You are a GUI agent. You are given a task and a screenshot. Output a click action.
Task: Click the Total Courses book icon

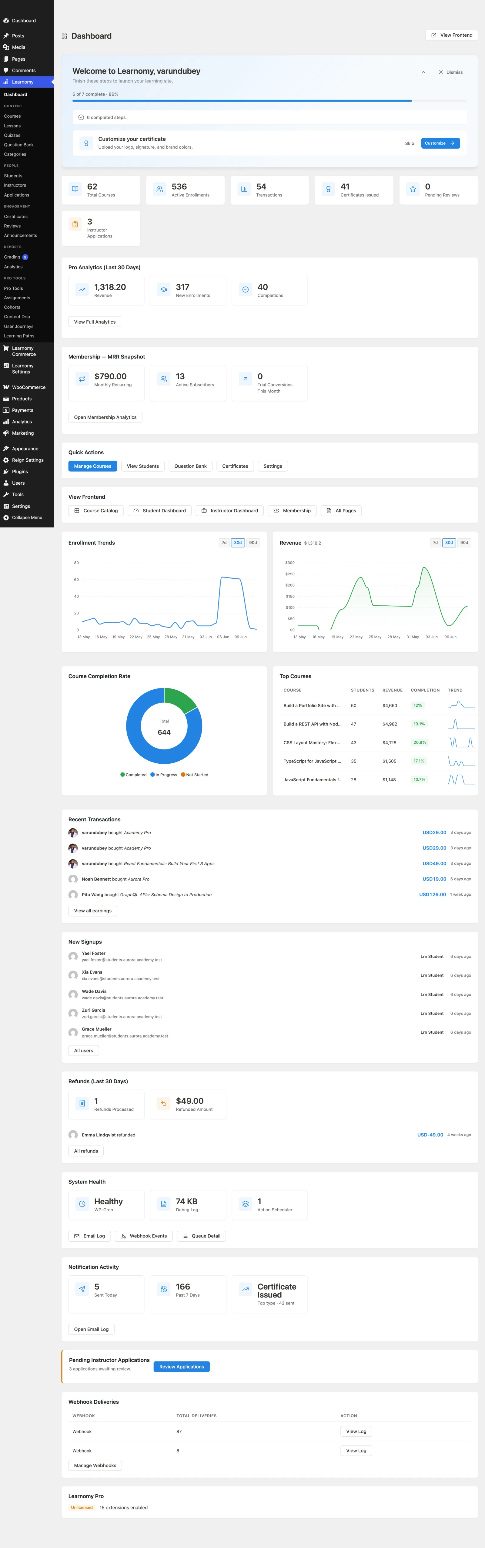75,189
